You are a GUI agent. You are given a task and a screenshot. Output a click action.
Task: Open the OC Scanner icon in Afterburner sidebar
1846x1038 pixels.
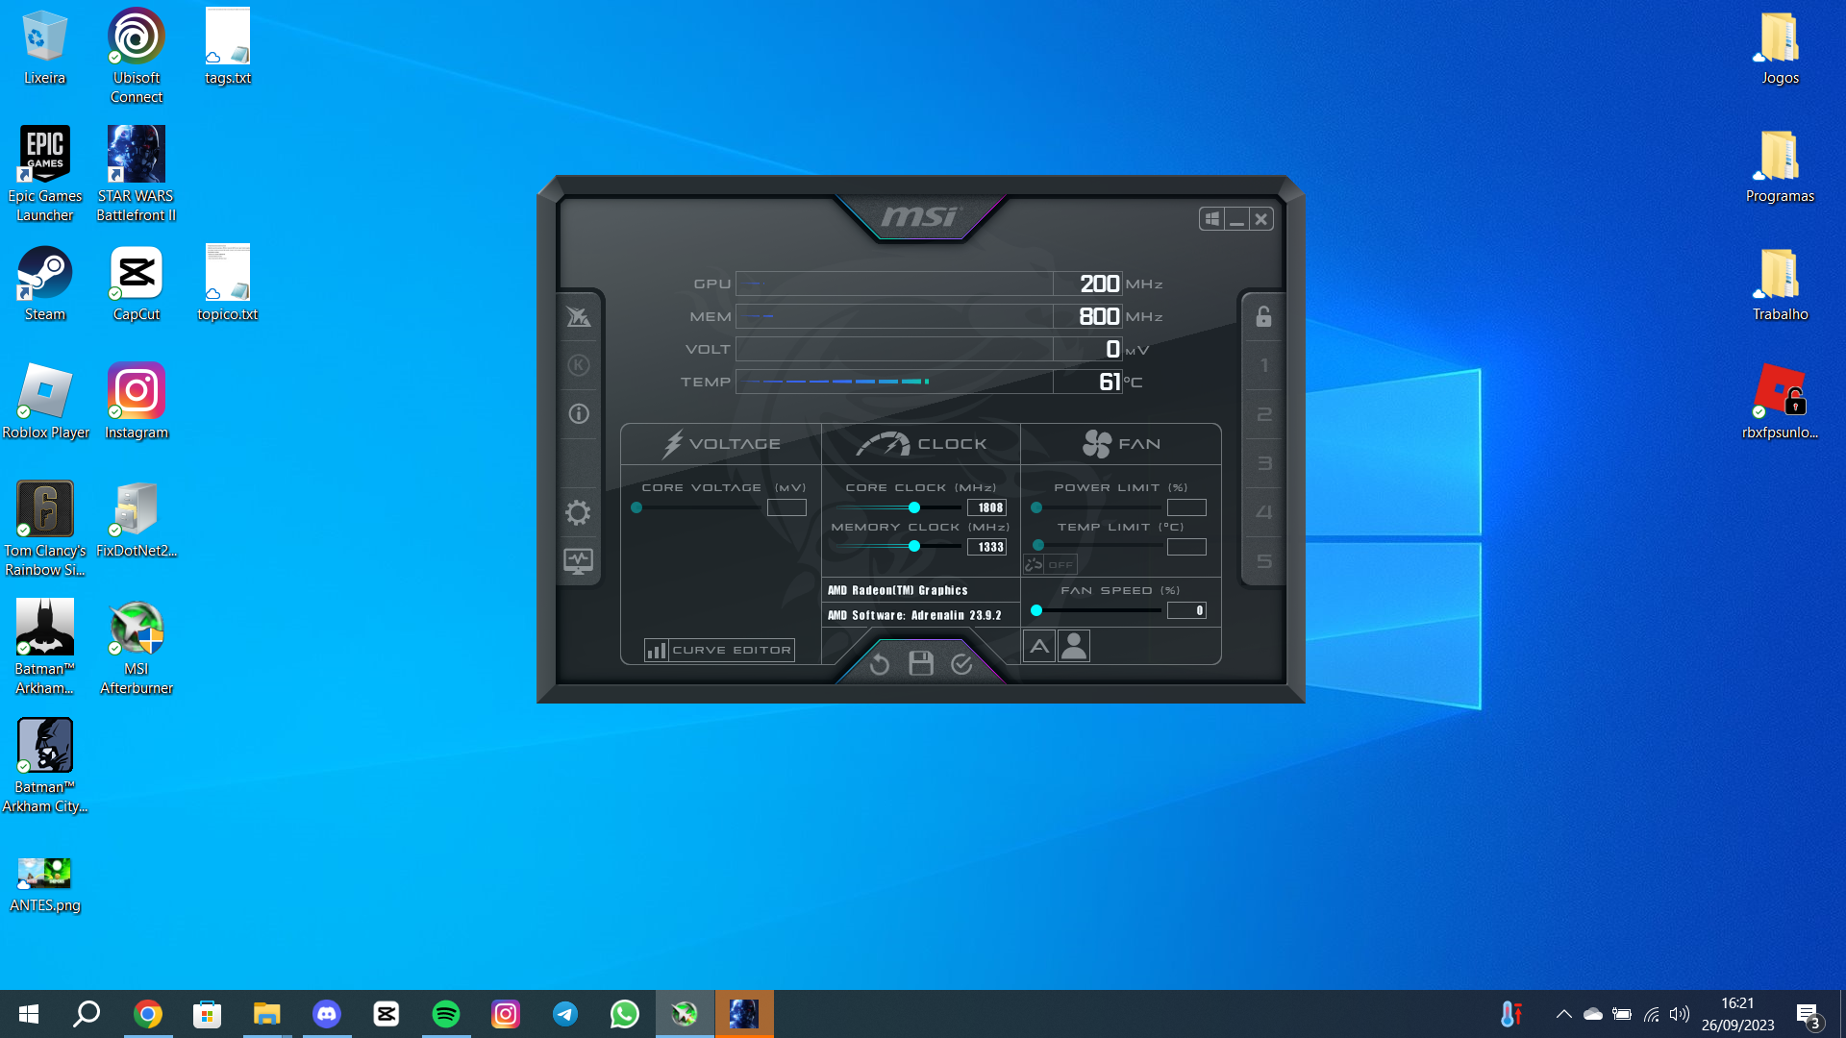click(578, 317)
